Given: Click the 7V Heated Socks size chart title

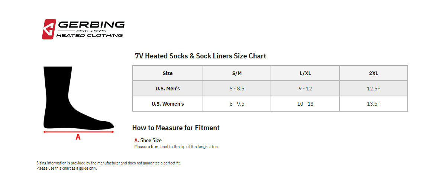Looking at the screenshot, I should (x=200, y=56).
